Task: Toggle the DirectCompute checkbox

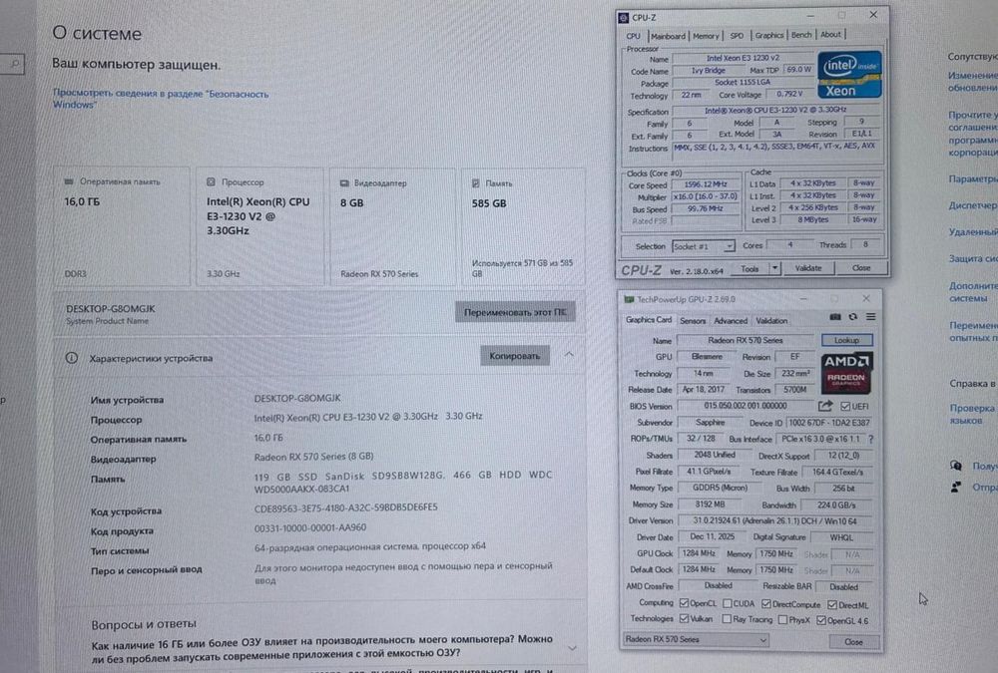Action: click(766, 603)
